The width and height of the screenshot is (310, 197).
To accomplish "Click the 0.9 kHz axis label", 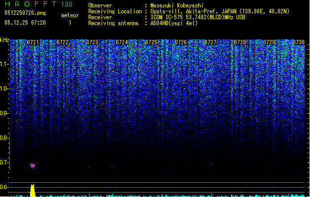I will click(x=4, y=113).
